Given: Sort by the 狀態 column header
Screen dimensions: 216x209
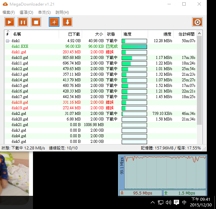Looking at the screenshot, I should (113, 34).
